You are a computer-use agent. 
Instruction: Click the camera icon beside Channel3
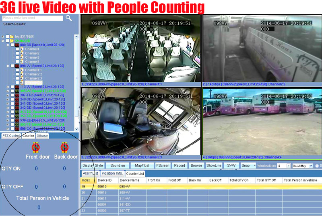pyautogui.click(x=22, y=57)
